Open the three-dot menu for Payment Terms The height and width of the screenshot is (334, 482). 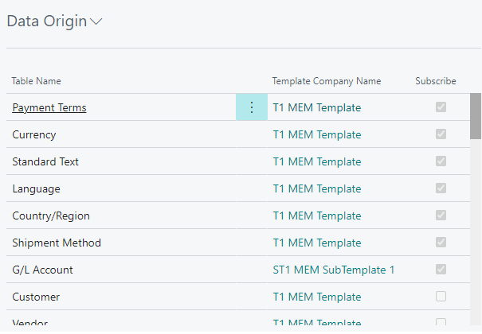click(252, 108)
